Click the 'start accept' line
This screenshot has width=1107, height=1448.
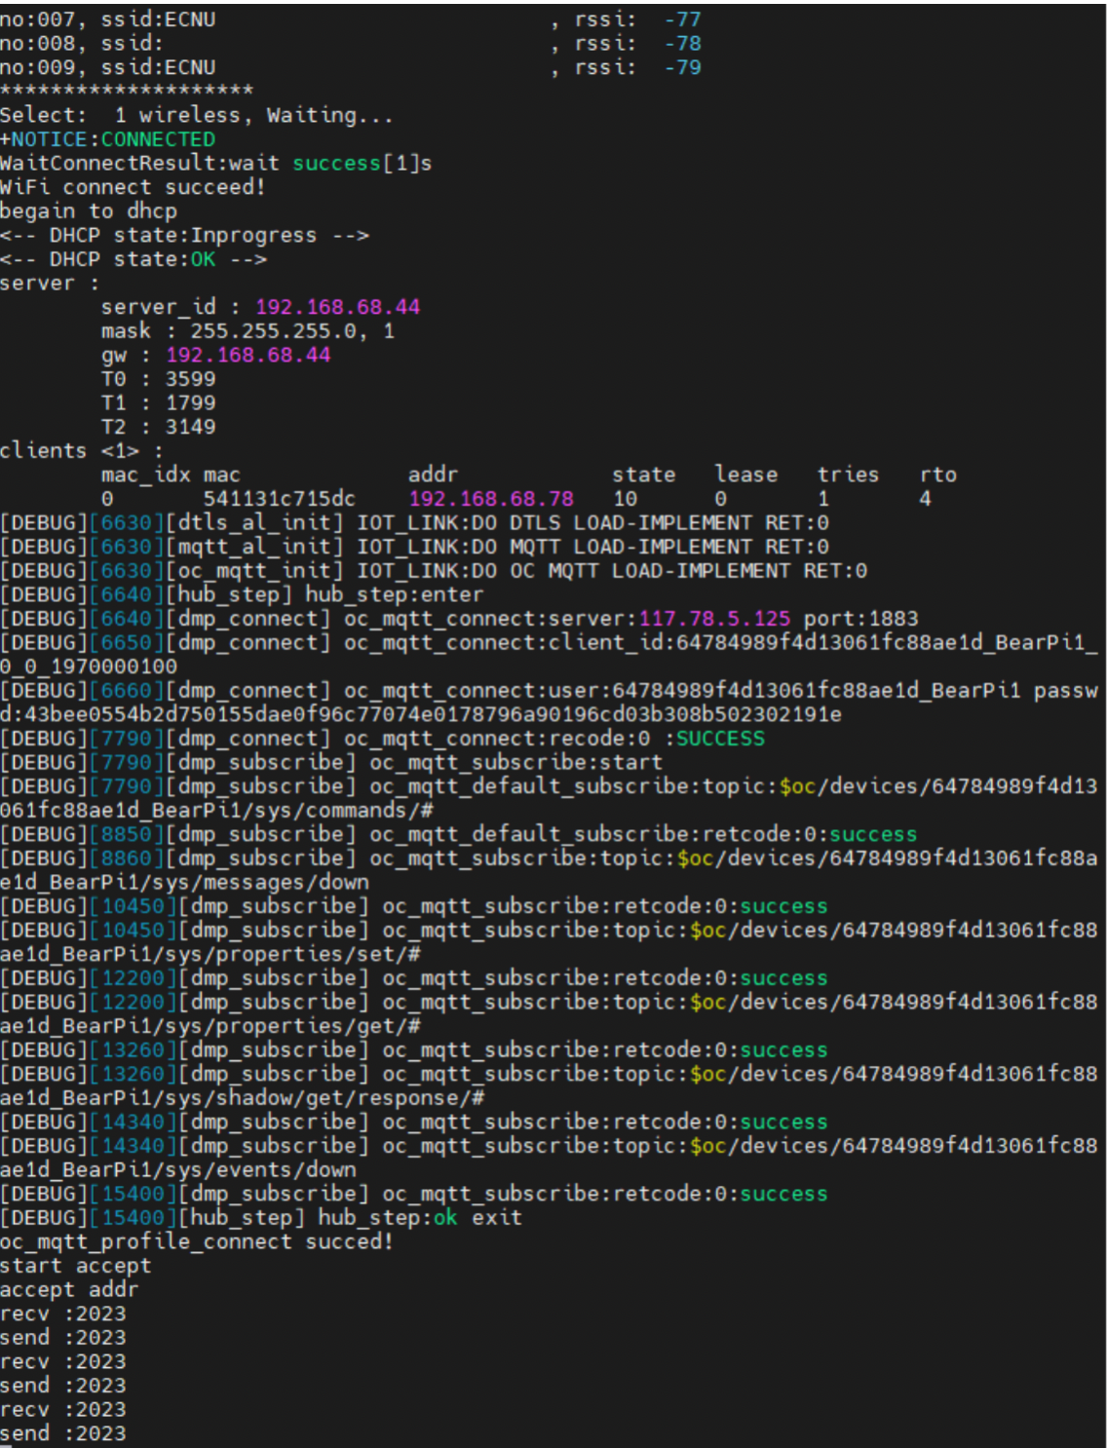76,1266
